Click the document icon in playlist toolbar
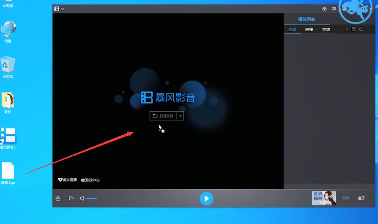This screenshot has width=378, height=224. coord(354,29)
